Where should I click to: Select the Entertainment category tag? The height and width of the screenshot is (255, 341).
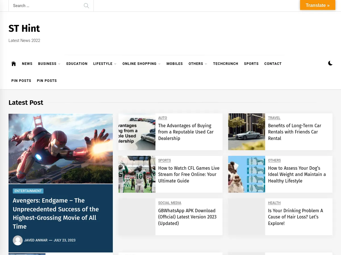pos(28,191)
